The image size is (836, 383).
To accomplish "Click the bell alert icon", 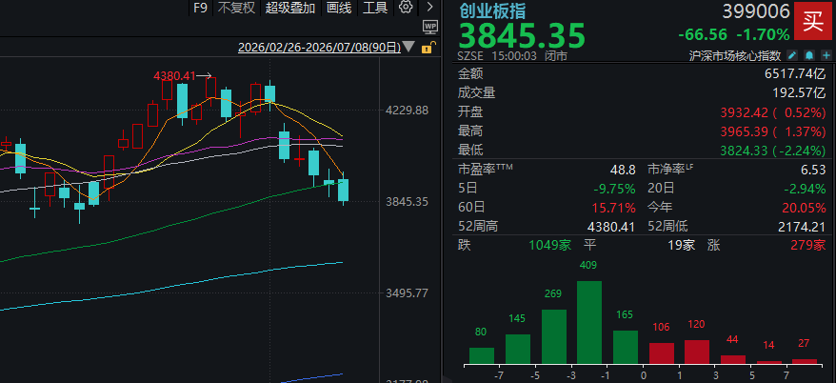I will 809,55.
